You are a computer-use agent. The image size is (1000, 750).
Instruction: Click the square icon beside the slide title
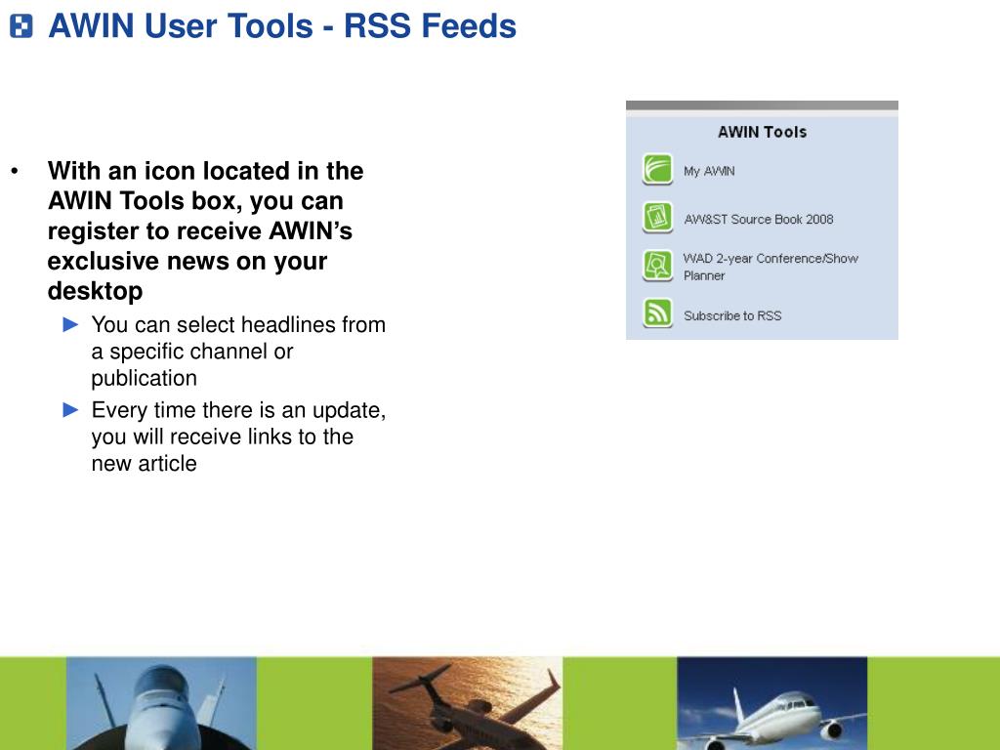click(x=21, y=26)
